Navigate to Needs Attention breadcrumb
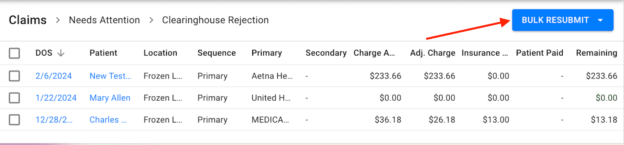The width and height of the screenshot is (624, 145). [x=104, y=20]
